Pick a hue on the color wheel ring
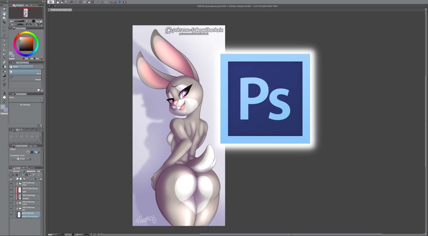 (26, 33)
